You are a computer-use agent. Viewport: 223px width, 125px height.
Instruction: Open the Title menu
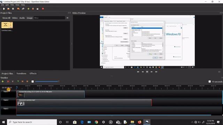click(x=12, y=5)
